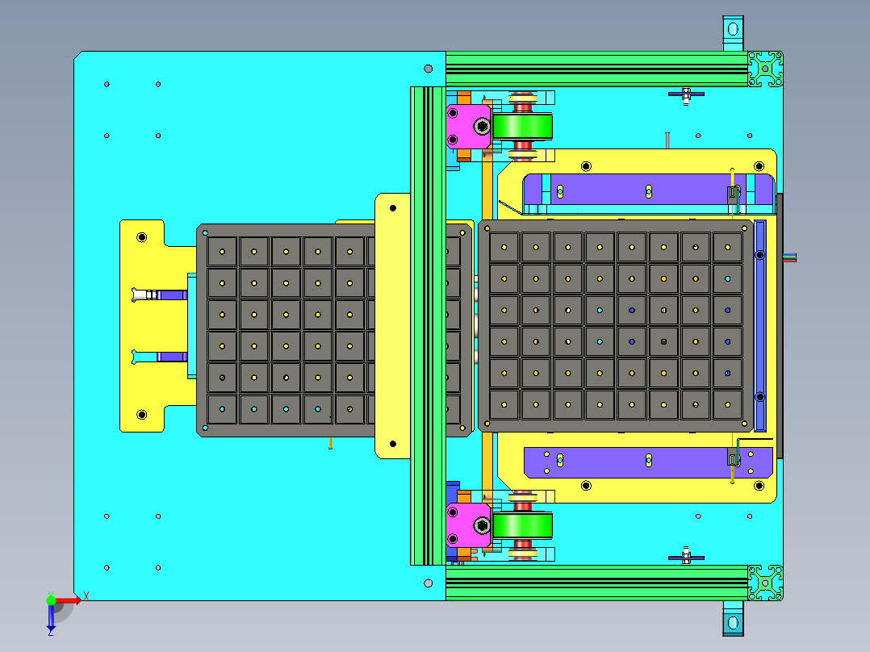The image size is (870, 652).
Task: Select the multicolor wire connector at right edge
Action: pyautogui.click(x=789, y=257)
